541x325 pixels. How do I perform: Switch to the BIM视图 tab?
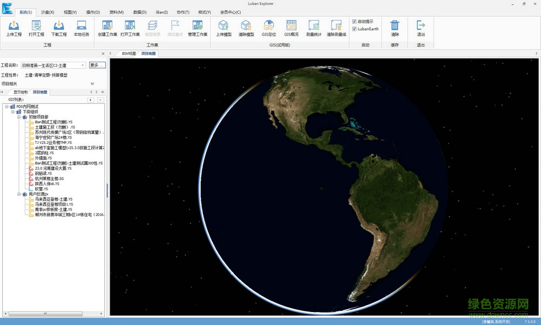click(129, 54)
